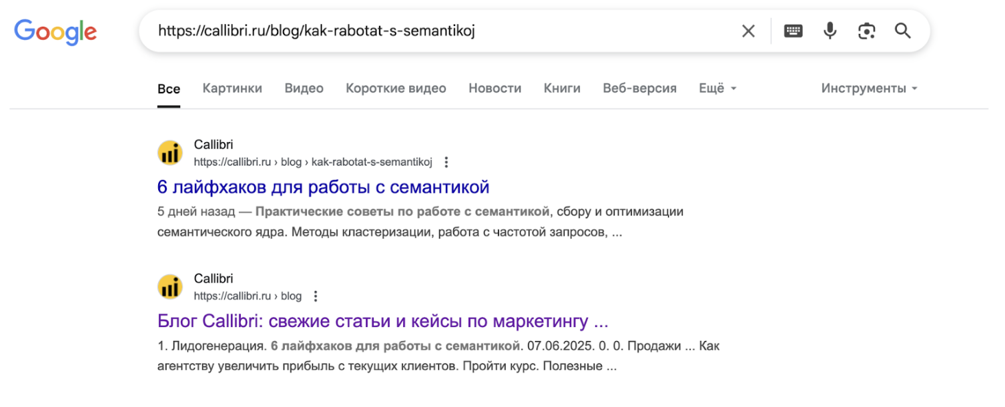Open the three-dot menu of the first result

click(446, 161)
